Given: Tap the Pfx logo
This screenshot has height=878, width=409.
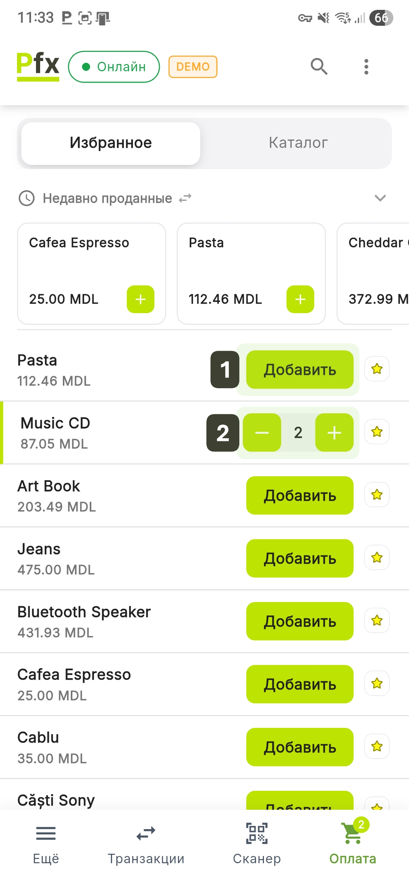Looking at the screenshot, I should (38, 66).
